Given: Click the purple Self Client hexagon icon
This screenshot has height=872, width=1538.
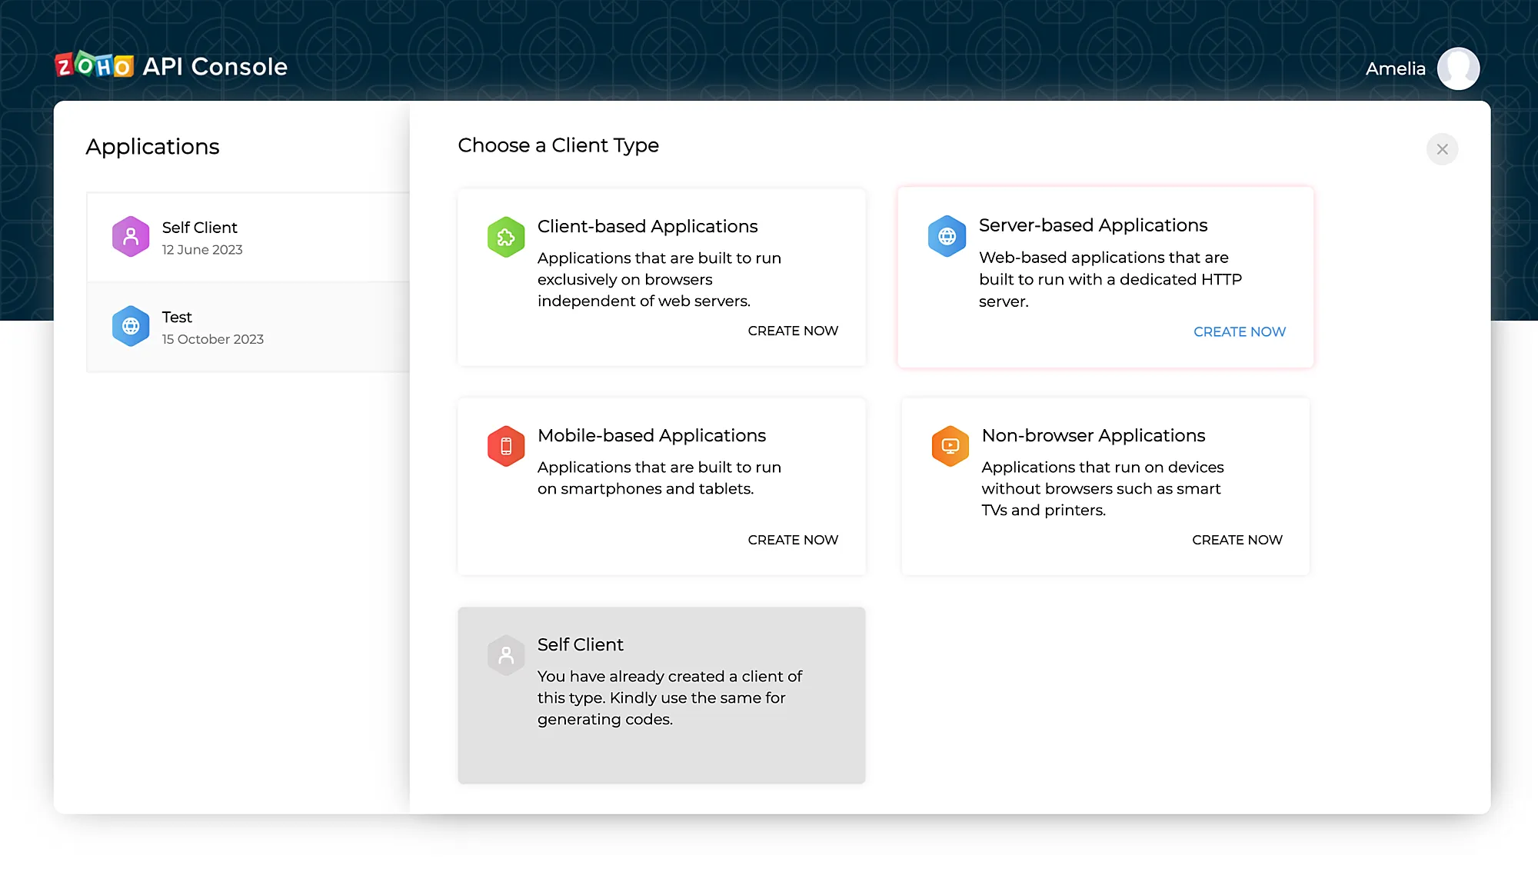Looking at the screenshot, I should [x=131, y=237].
